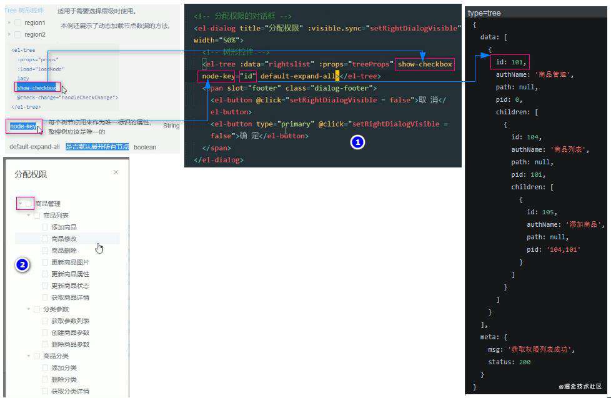The width and height of the screenshot is (611, 398).
Task: Click the 分配权限 dialog title
Action: (x=31, y=174)
